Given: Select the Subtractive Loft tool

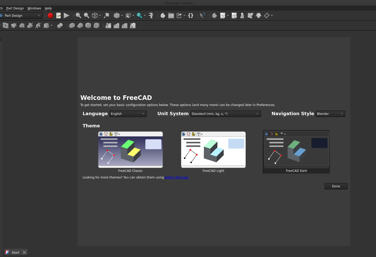Looking at the screenshot, I should [22, 25].
